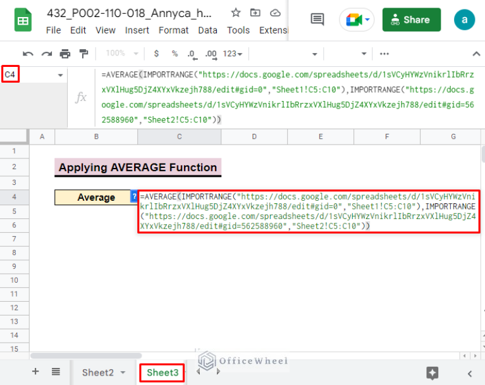Expand the name box dropdown arrow
This screenshot has width=485, height=385.
tap(60, 75)
